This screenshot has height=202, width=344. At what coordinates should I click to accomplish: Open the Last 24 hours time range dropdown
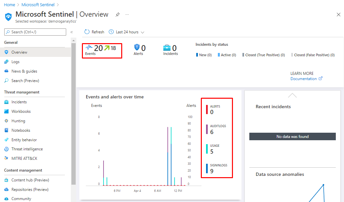point(127,32)
